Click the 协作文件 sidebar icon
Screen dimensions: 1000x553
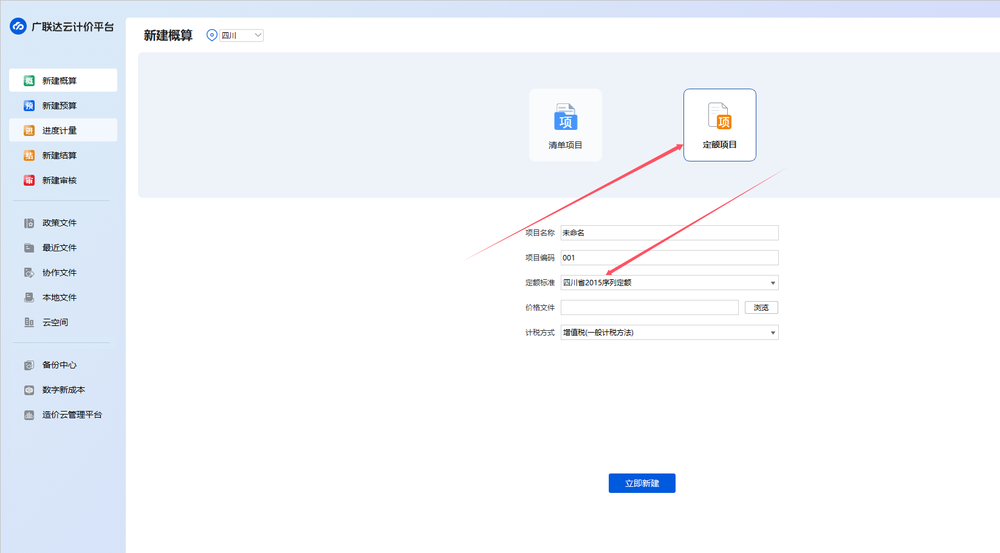point(29,273)
